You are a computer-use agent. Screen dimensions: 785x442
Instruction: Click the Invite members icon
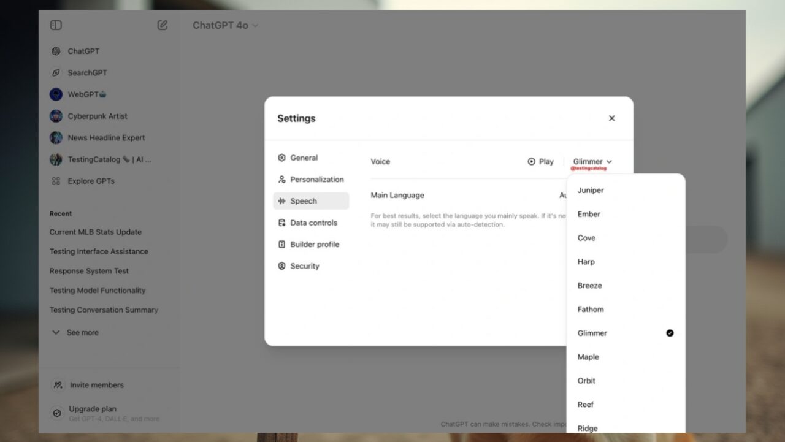coord(58,385)
